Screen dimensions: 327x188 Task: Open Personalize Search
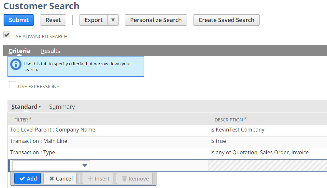pyautogui.click(x=156, y=20)
